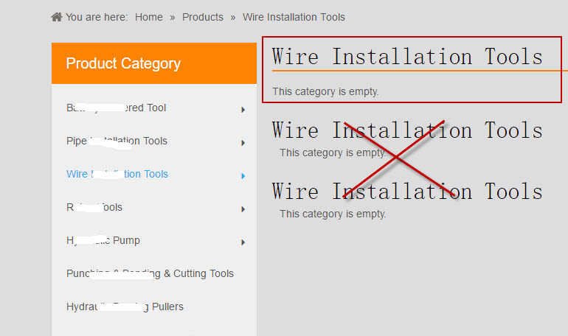Click the orange Product Category header
The image size is (568, 336).
click(154, 63)
